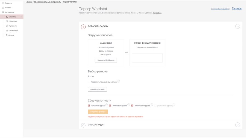This screenshot has width=246, height=138.
Task: Click the Таргетинги target icon
Action: (x=7, y=26)
